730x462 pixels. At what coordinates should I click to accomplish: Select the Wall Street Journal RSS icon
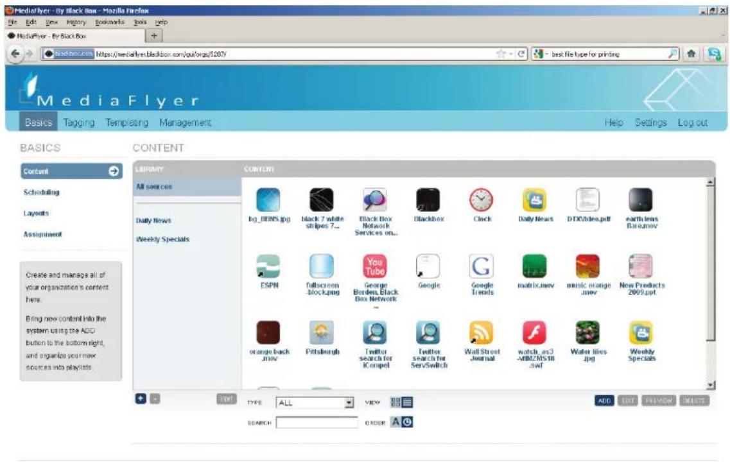(x=481, y=332)
